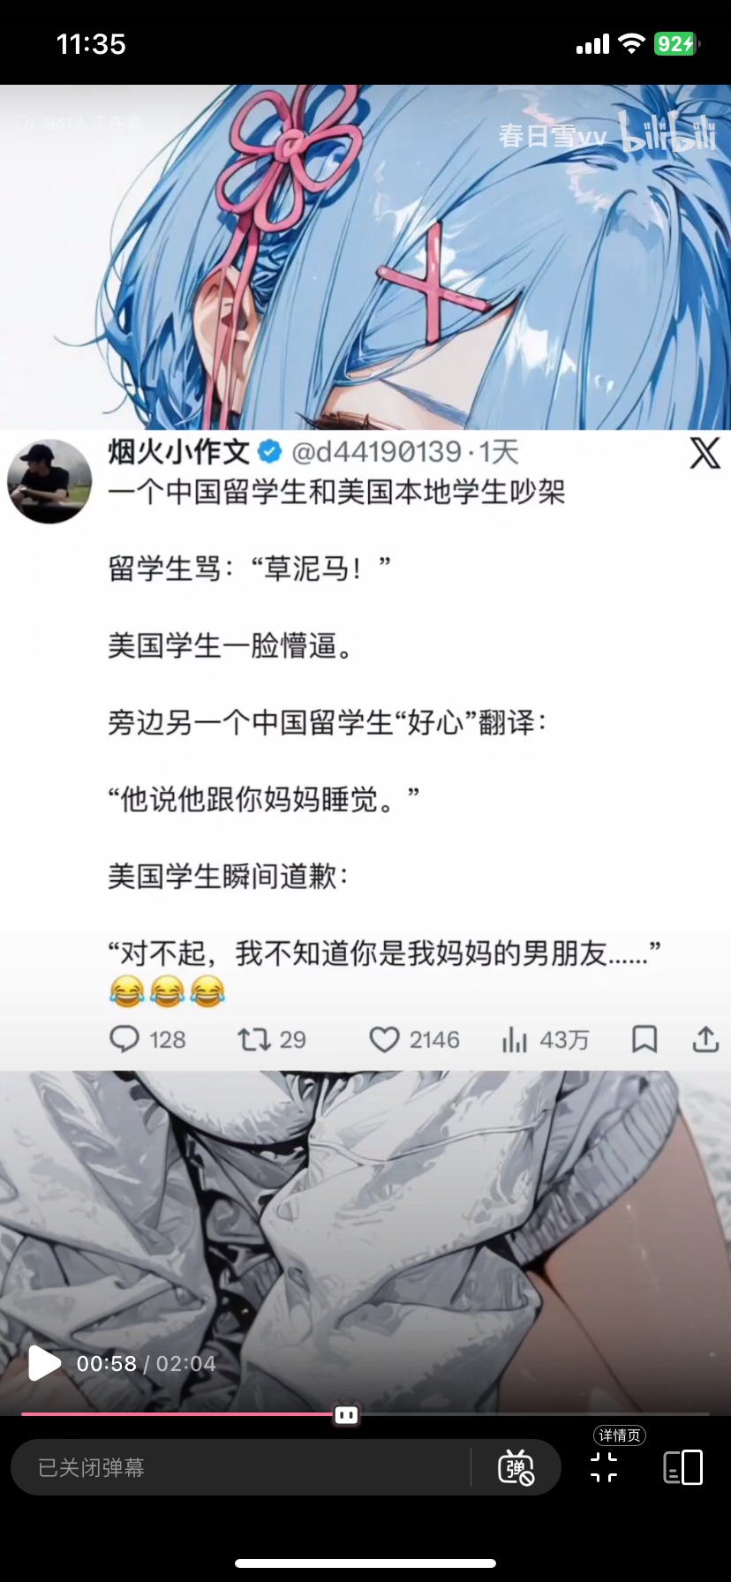
Task: Tap the @d44190139 handle
Action: tap(377, 452)
